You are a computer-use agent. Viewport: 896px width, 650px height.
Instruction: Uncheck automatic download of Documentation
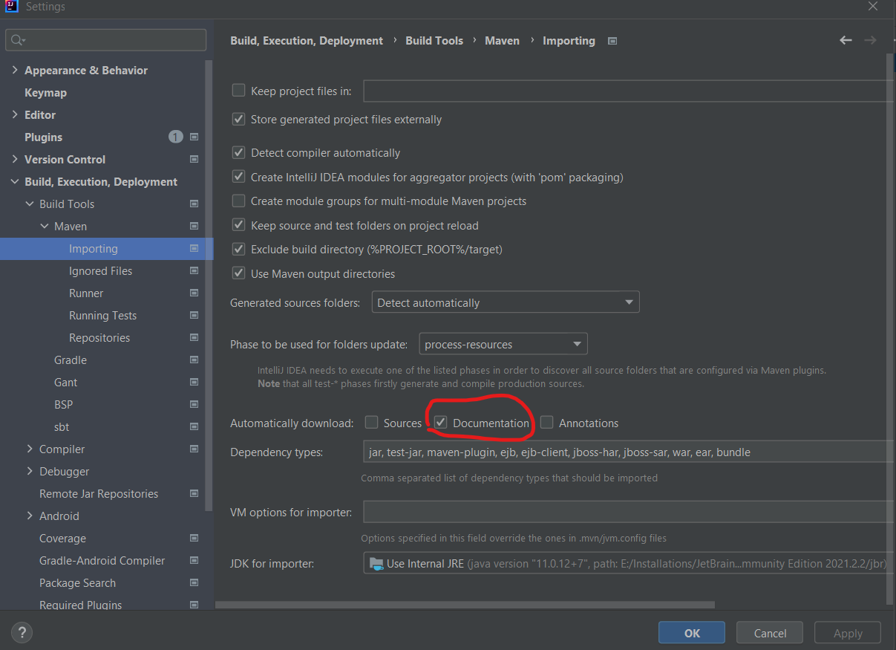[x=441, y=423]
